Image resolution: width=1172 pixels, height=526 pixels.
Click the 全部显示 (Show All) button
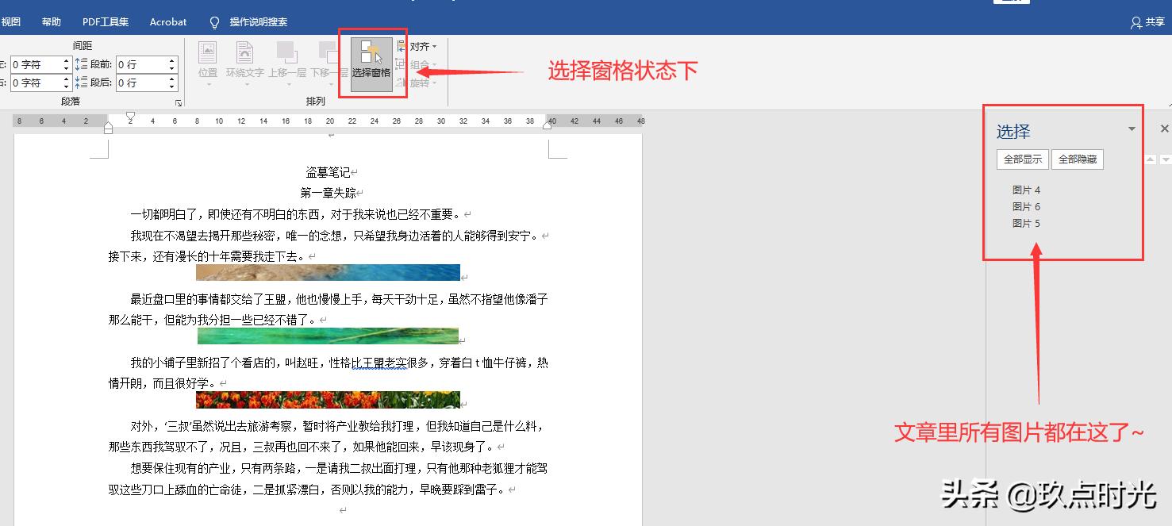pos(1022,159)
